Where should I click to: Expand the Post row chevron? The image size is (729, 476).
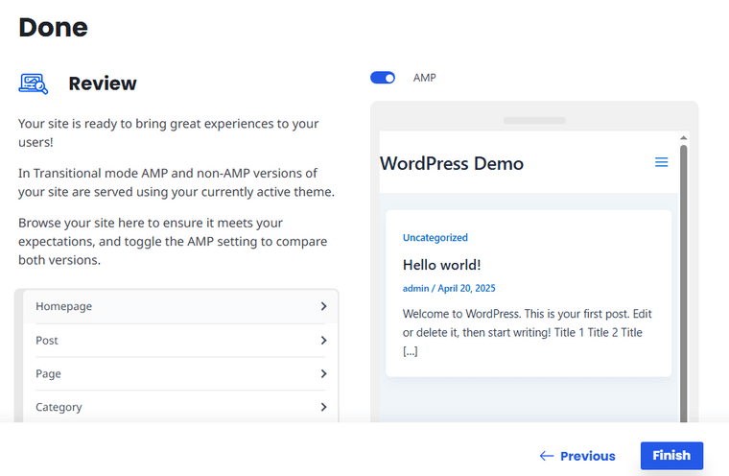click(x=323, y=341)
